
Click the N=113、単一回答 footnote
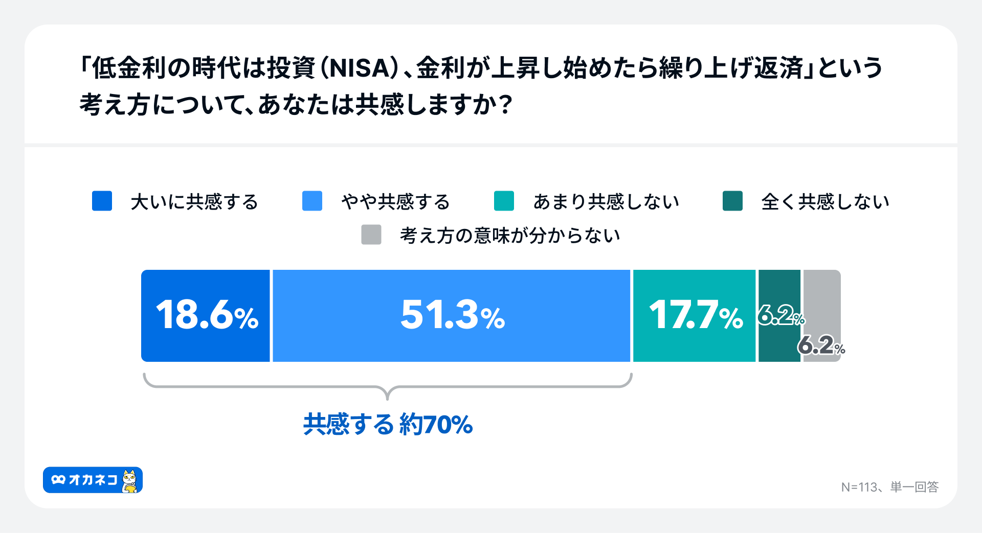(x=889, y=487)
